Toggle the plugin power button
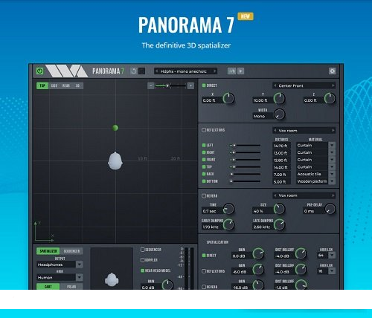 click(x=39, y=71)
